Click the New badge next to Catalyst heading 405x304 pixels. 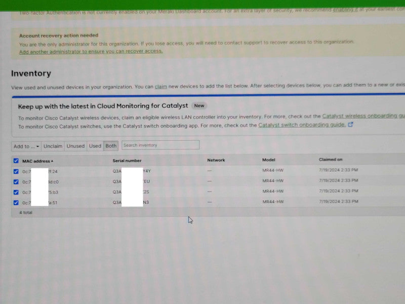pos(199,105)
